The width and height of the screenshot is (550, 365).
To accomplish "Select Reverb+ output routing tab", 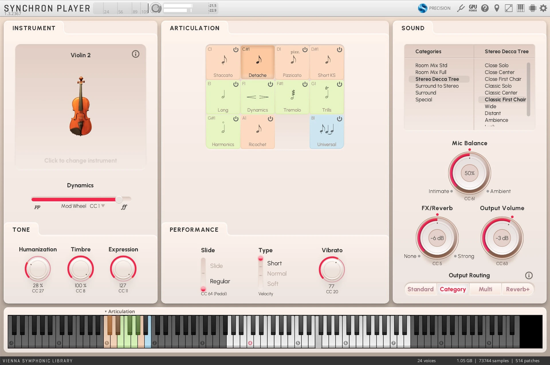I will point(517,289).
